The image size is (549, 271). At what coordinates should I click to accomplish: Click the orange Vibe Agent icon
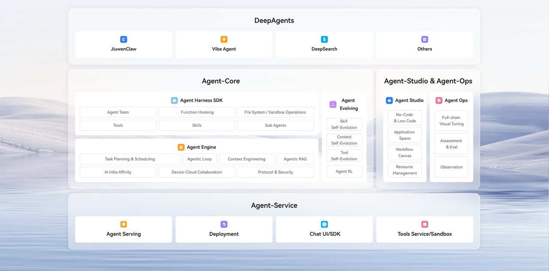224,39
